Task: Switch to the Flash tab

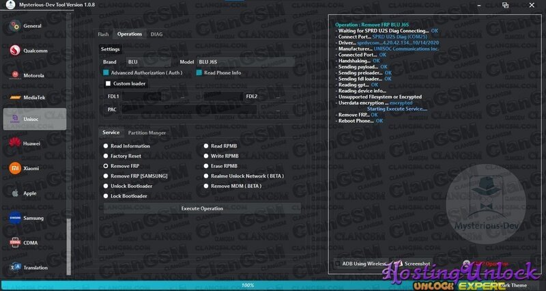Action: (x=103, y=33)
